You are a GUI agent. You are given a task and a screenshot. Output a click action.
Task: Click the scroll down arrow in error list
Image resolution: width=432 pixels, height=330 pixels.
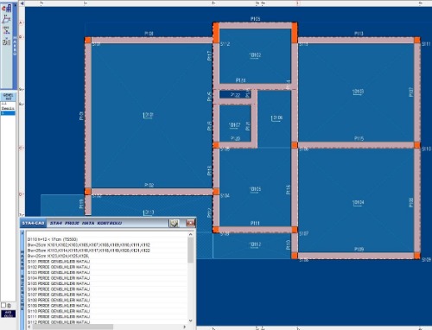[190, 320]
